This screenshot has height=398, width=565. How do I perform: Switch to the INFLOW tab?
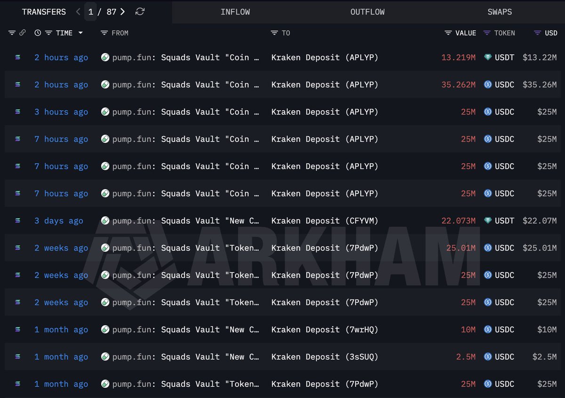tap(235, 12)
